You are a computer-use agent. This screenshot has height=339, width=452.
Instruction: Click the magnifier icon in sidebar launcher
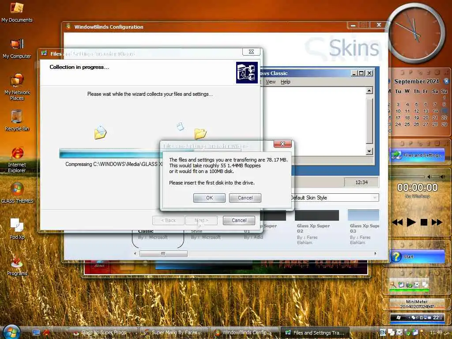tap(392, 285)
